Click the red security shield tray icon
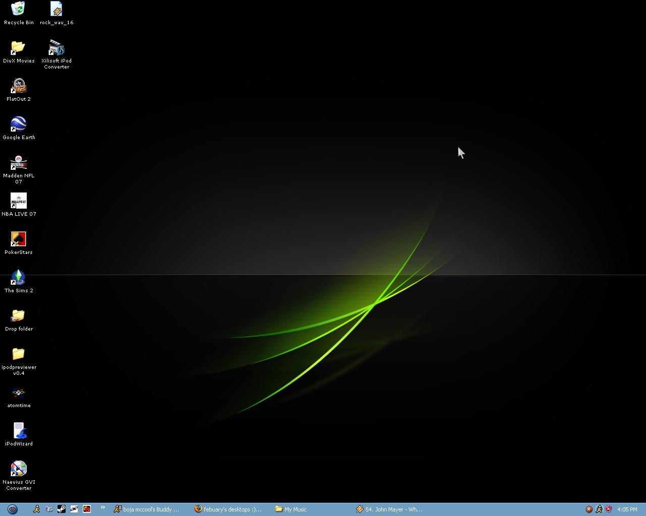Screen dimensions: 646x516 [x=608, y=509]
